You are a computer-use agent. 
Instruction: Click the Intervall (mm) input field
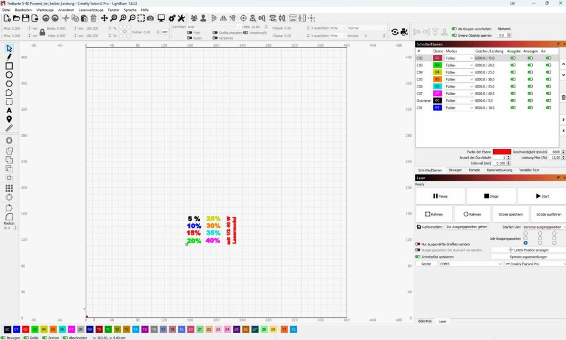[x=500, y=163]
